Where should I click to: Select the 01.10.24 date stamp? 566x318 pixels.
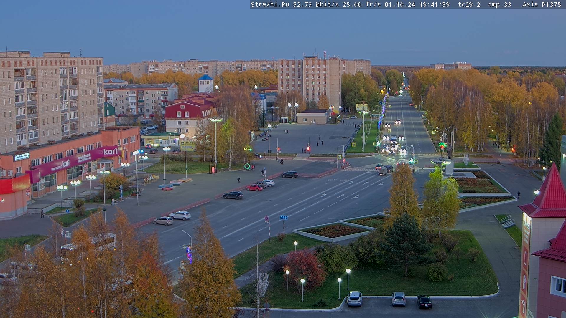click(400, 4)
